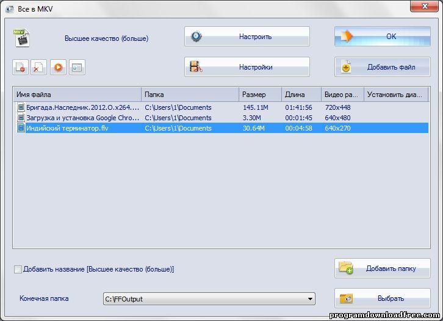Click the C:\FFOutput destination field
The height and width of the screenshot is (321, 443).
(209, 299)
